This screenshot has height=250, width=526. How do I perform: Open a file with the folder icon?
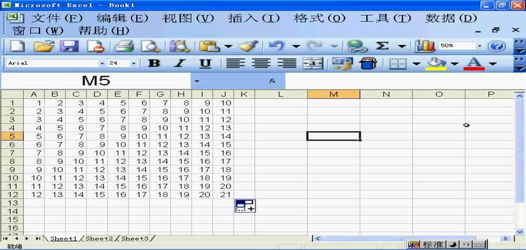43,46
